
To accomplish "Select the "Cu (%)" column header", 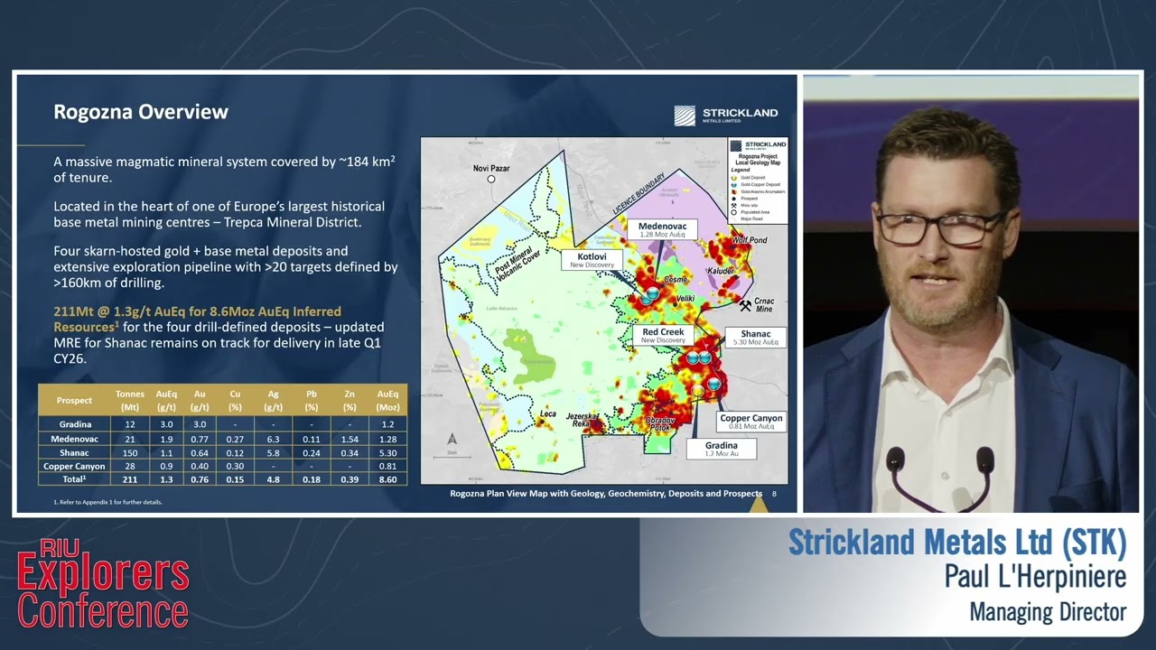I will [235, 400].
